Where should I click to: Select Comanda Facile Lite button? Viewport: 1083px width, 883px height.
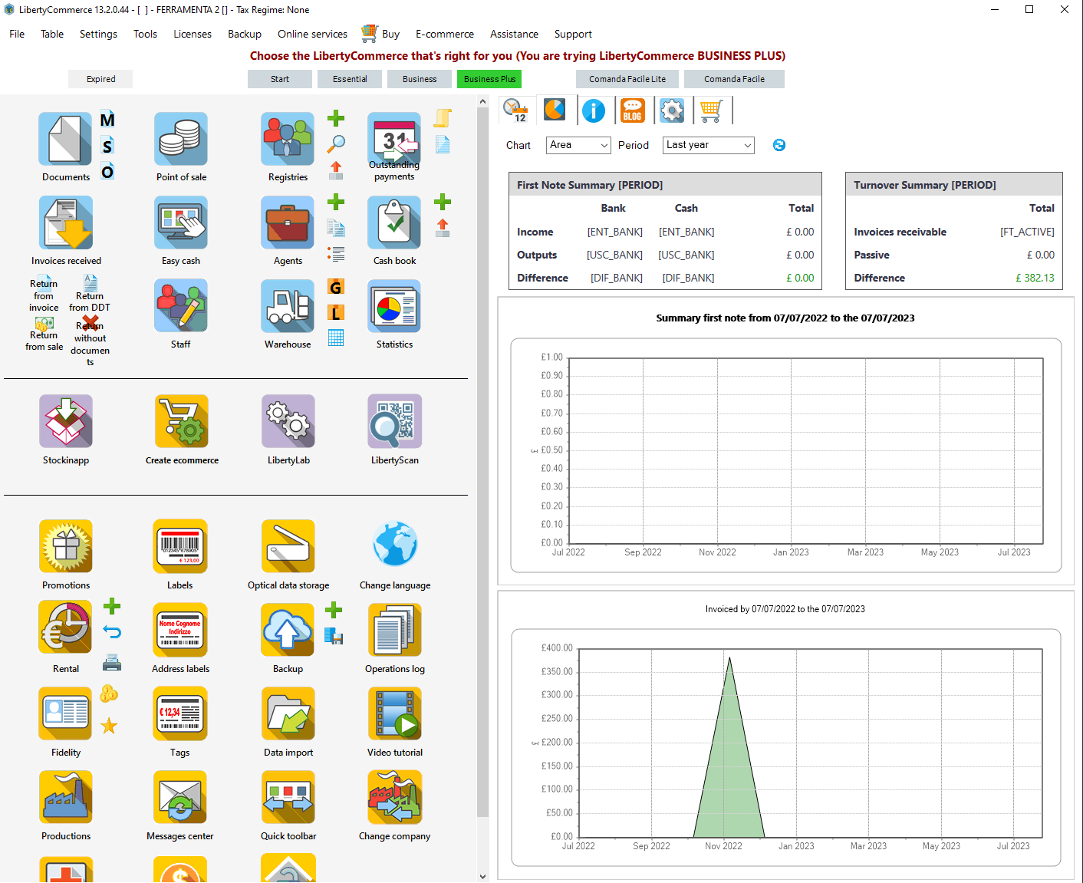tap(627, 79)
